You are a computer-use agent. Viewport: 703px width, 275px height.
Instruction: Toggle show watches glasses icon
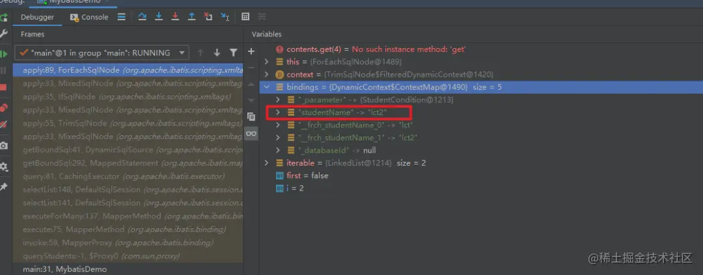[251, 133]
